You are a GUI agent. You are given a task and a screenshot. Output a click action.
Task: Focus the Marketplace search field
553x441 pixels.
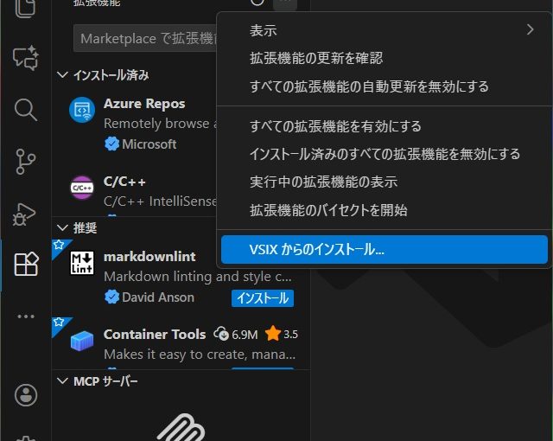point(146,38)
